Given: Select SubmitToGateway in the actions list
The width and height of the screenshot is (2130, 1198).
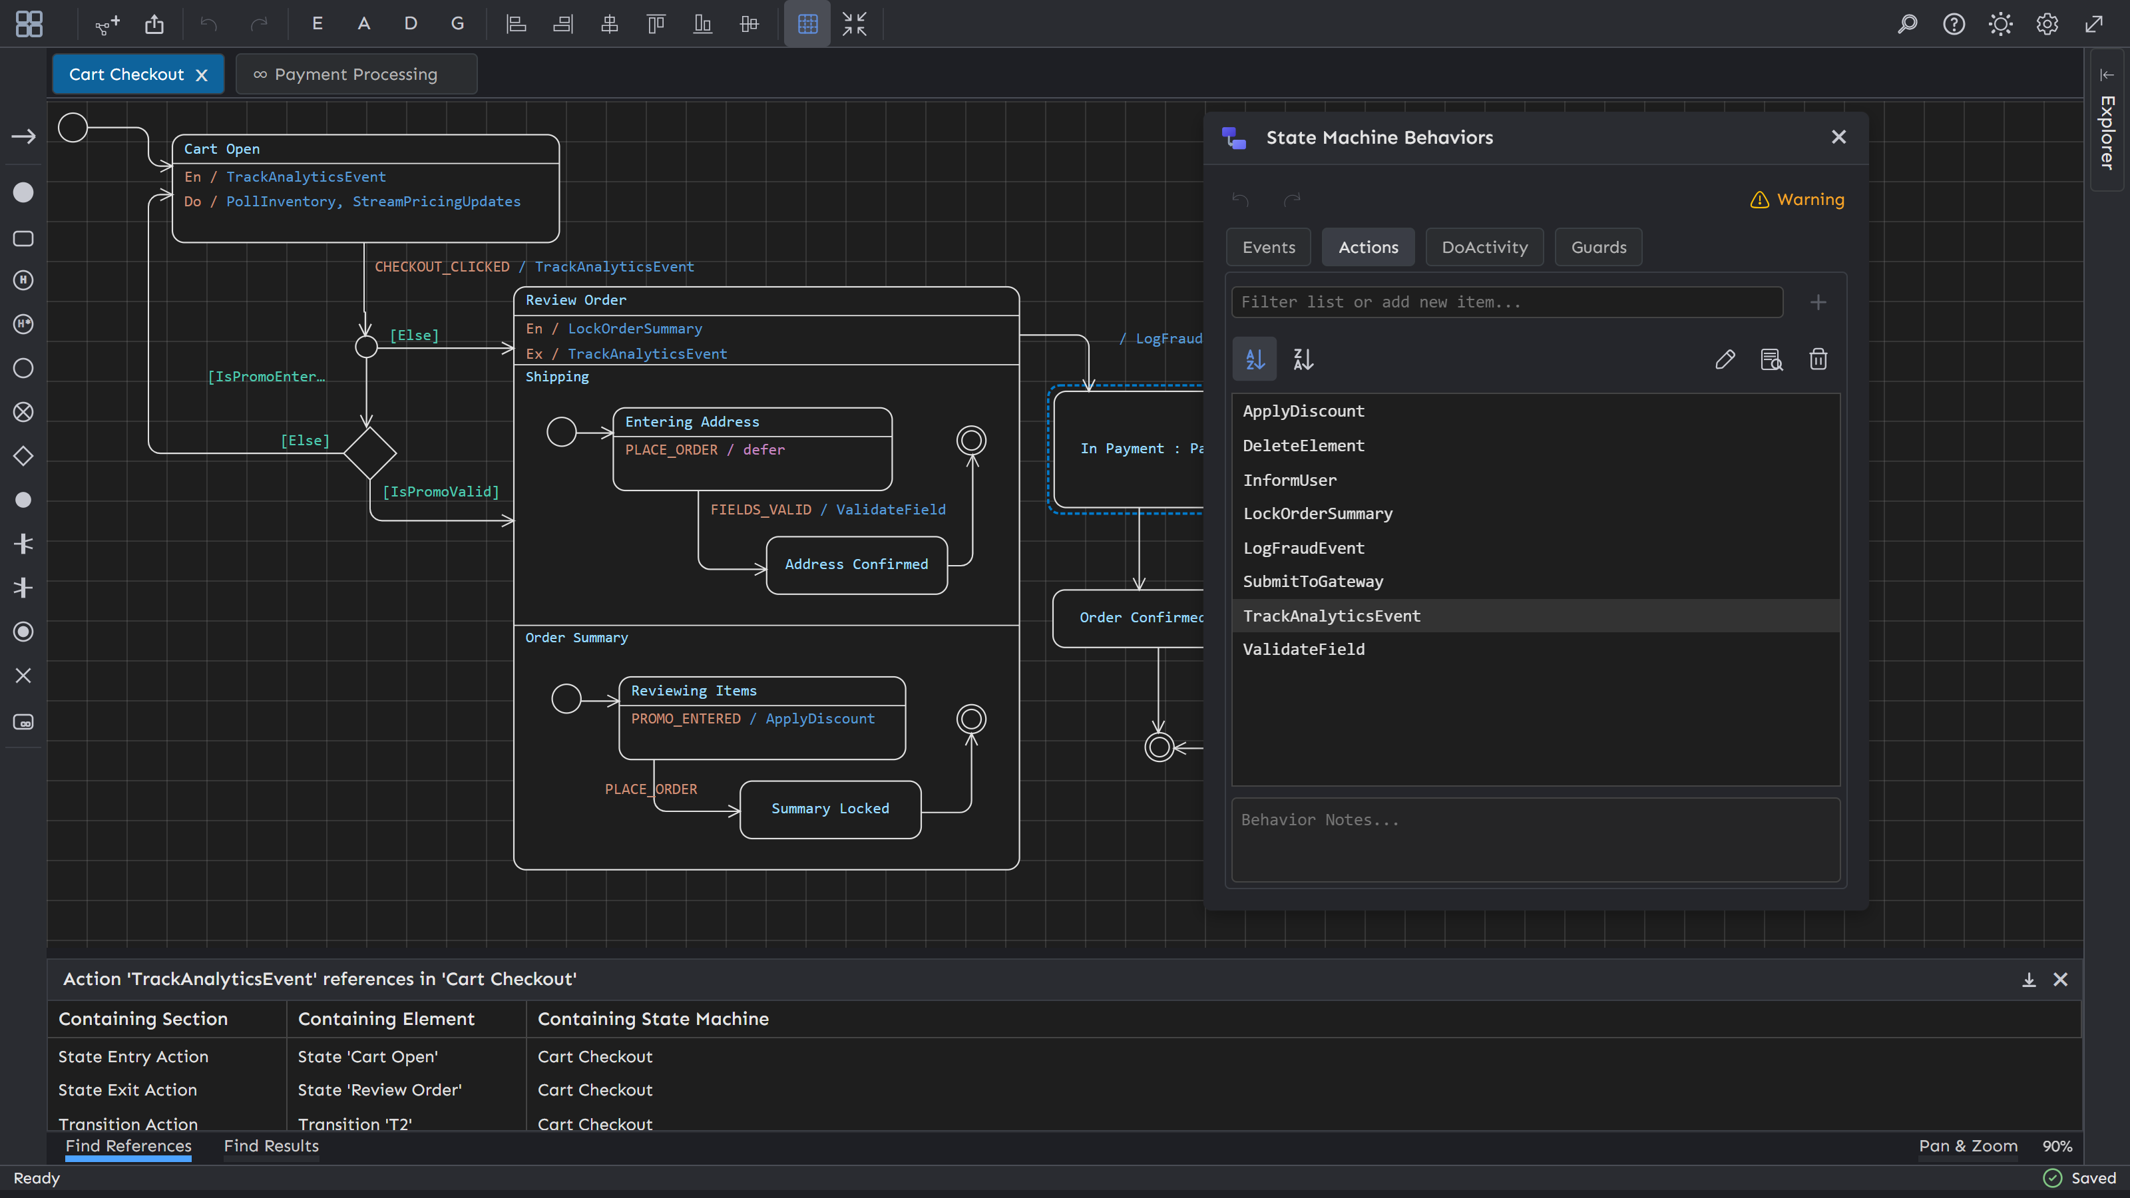Looking at the screenshot, I should click(x=1536, y=581).
